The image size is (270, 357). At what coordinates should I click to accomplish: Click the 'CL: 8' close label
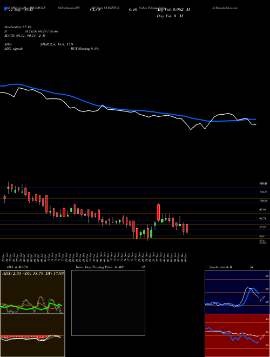[95, 10]
